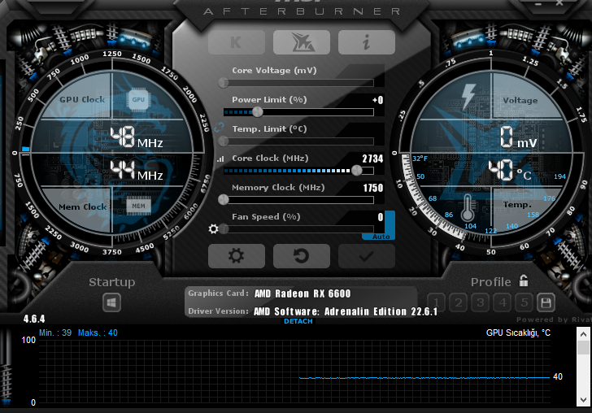The width and height of the screenshot is (592, 413).
Task: Click the monitor scrollbar down arrow
Action: click(x=583, y=400)
